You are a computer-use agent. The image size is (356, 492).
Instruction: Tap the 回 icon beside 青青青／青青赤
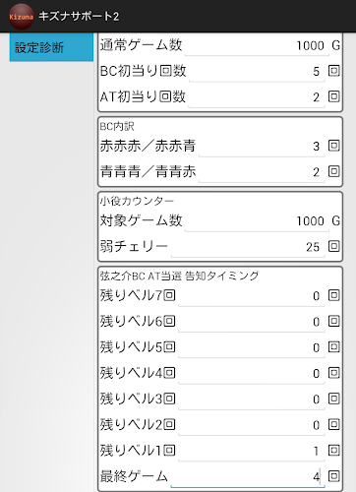coord(334,171)
